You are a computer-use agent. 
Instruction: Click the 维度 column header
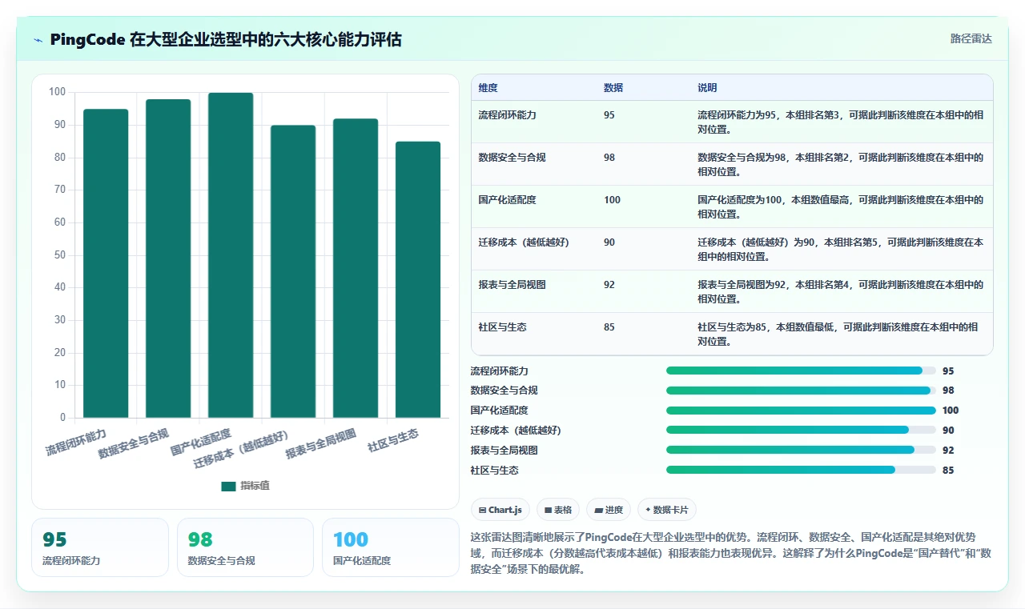[488, 87]
